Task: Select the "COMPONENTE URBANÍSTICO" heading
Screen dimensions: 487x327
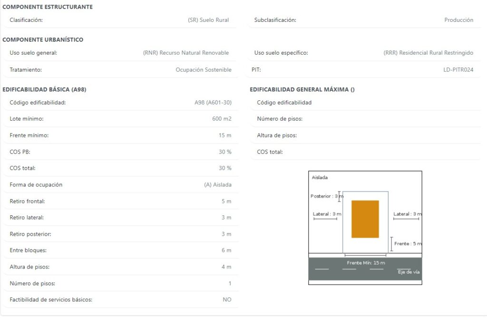Action: [43, 40]
